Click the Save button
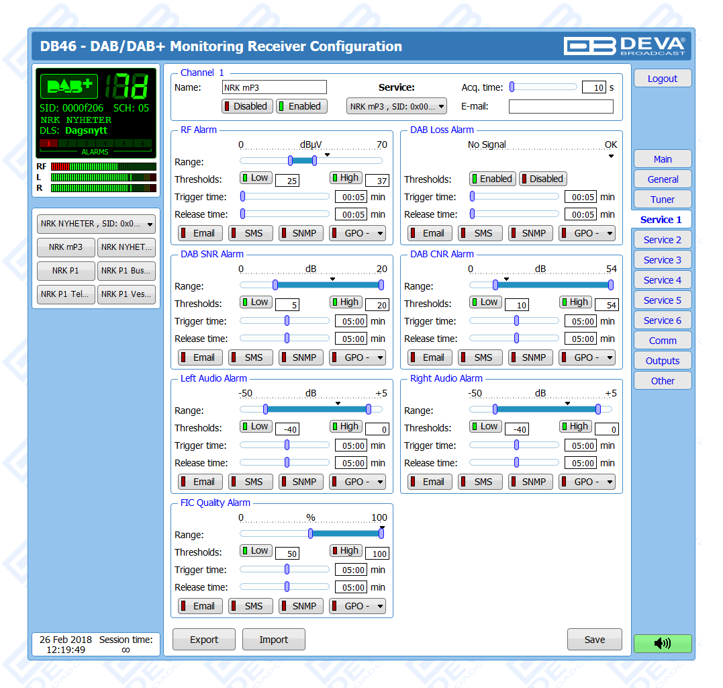 [x=594, y=640]
